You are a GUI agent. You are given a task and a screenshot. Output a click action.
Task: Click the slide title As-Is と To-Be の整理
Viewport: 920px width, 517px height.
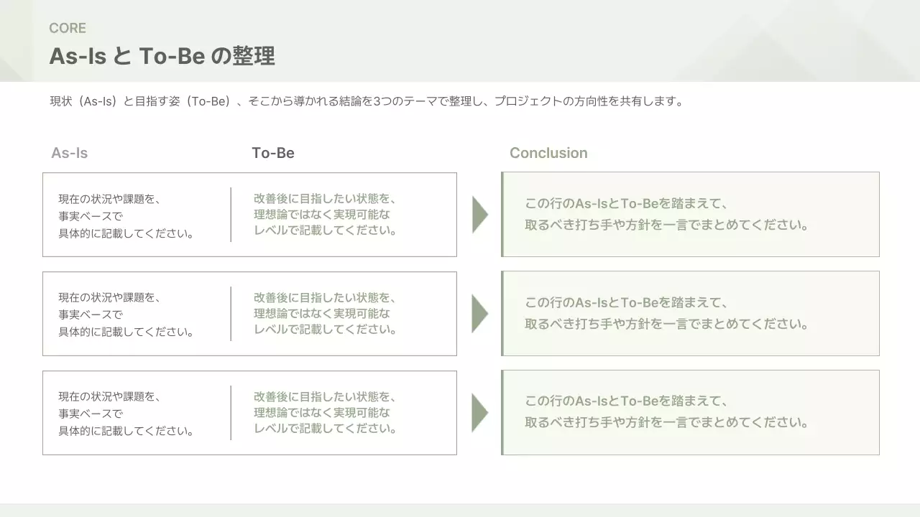click(162, 55)
